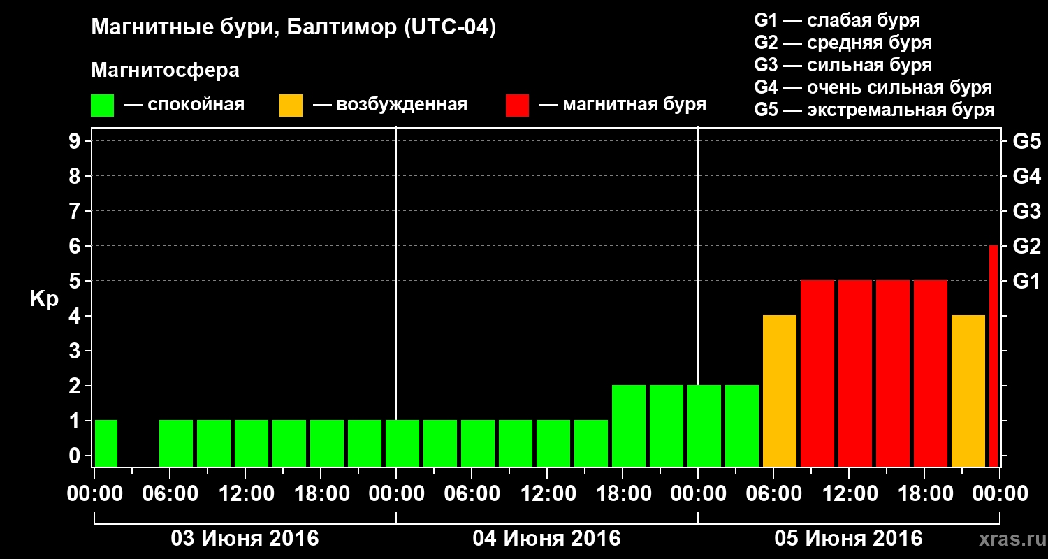Viewport: 1048px width, 559px height.
Task: Click the green Kp 2 bar at 18:00 on 04 Июня
Action: 629,426
